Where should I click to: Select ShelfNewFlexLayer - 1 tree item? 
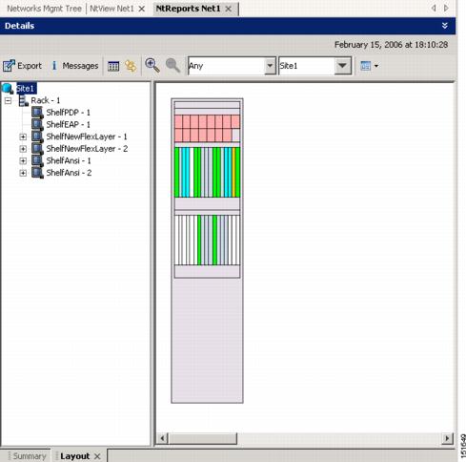click(x=87, y=136)
